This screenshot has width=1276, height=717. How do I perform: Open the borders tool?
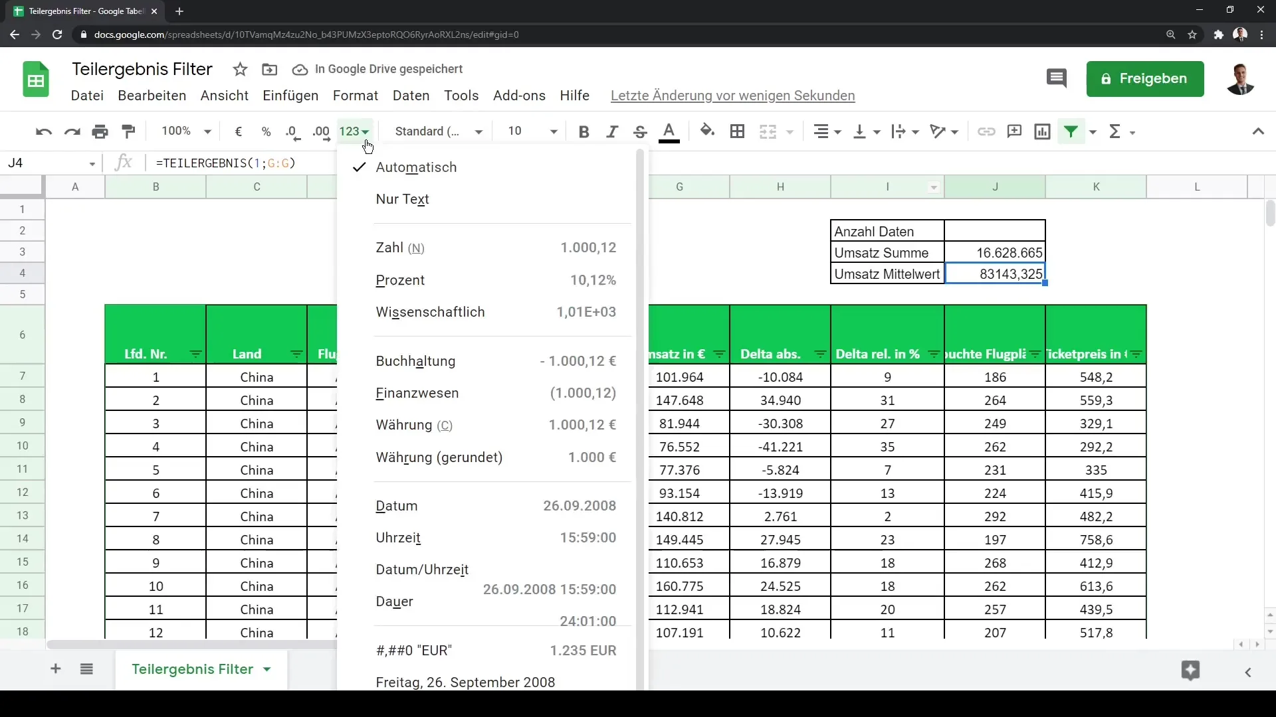pos(737,132)
